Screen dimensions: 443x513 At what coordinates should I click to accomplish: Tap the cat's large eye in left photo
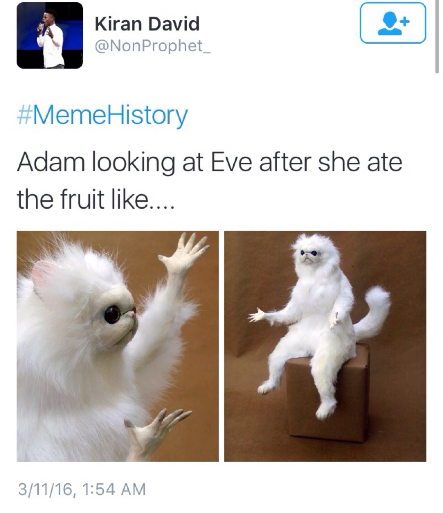(112, 313)
